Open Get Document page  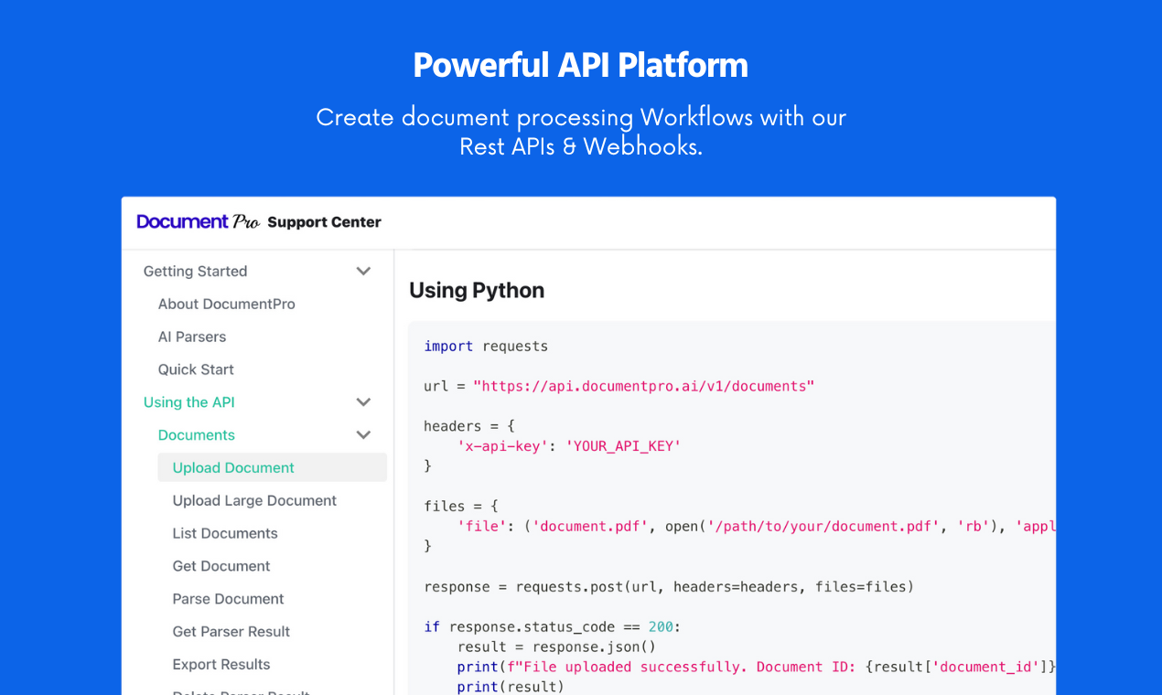[x=221, y=566]
